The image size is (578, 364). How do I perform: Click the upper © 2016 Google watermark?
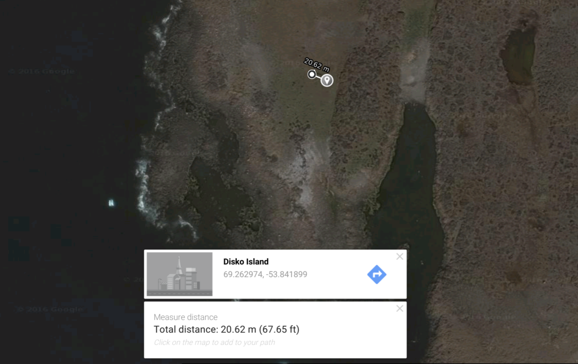pyautogui.click(x=42, y=71)
